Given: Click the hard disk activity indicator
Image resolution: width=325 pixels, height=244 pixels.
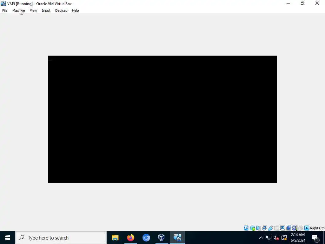Looking at the screenshot, I should (x=246, y=228).
